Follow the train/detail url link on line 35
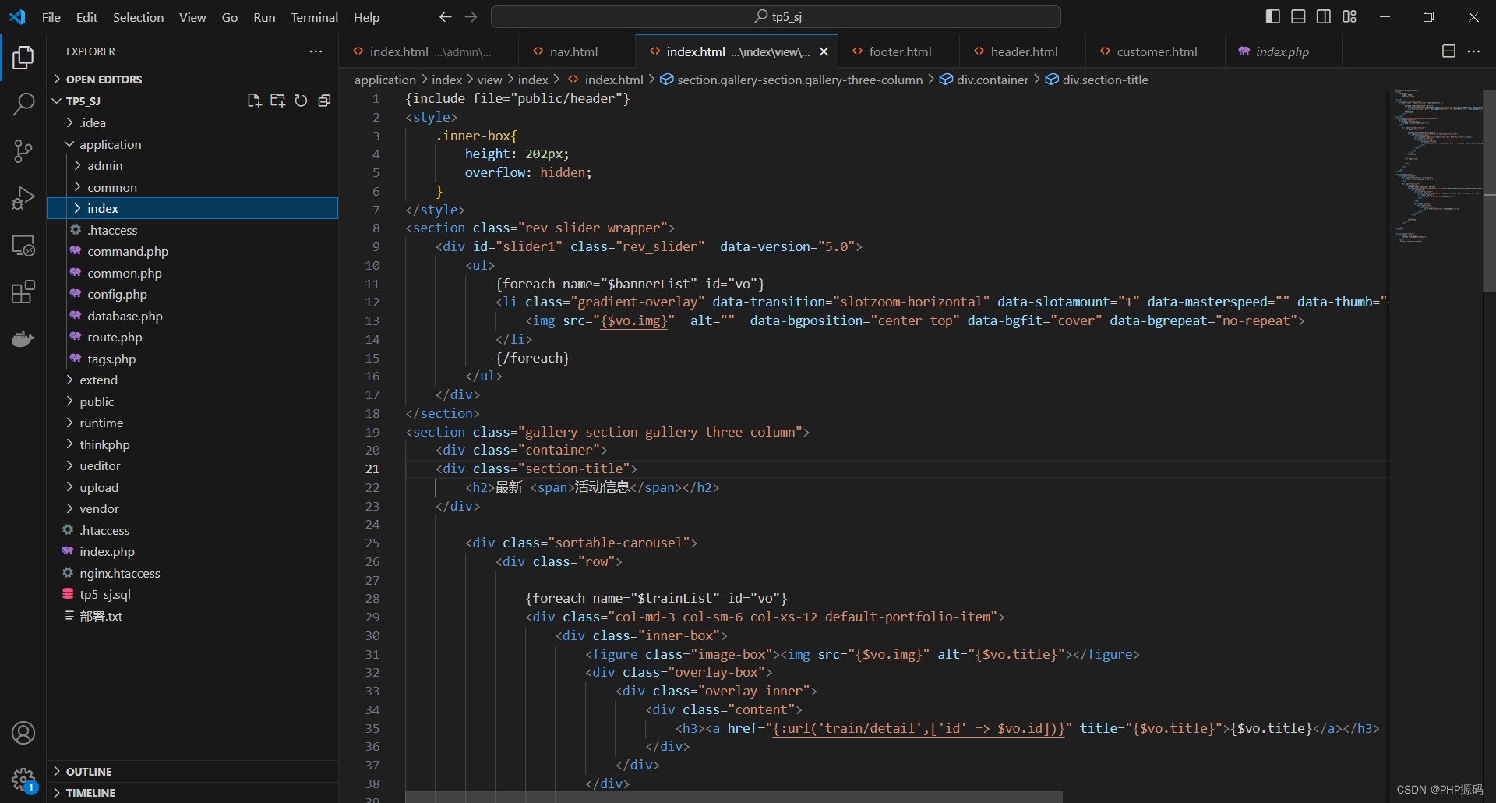 pos(919,728)
